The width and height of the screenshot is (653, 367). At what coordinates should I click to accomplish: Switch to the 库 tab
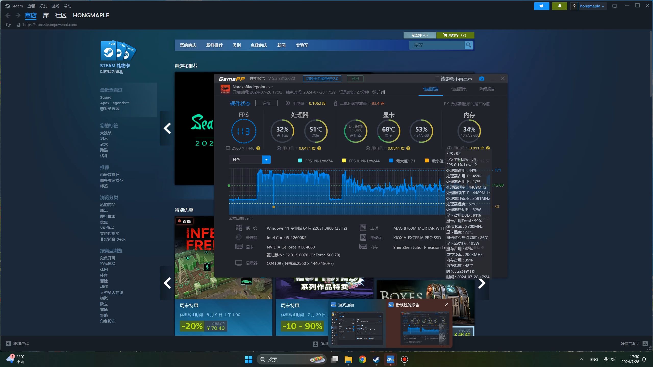46,16
